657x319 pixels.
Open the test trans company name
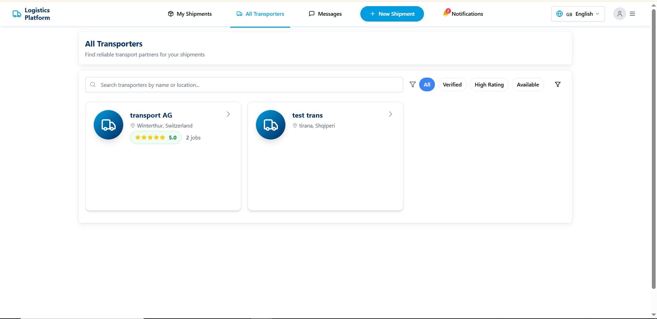[307, 115]
